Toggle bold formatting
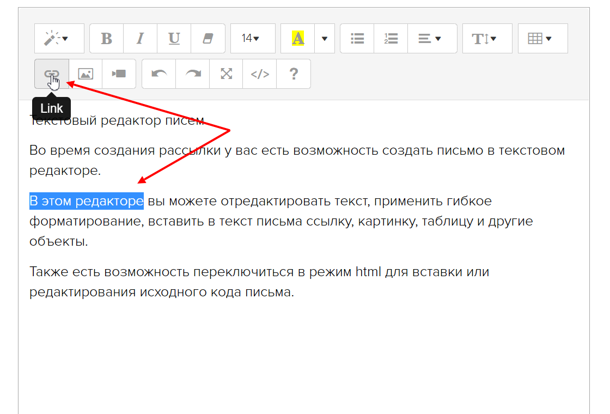 point(107,39)
